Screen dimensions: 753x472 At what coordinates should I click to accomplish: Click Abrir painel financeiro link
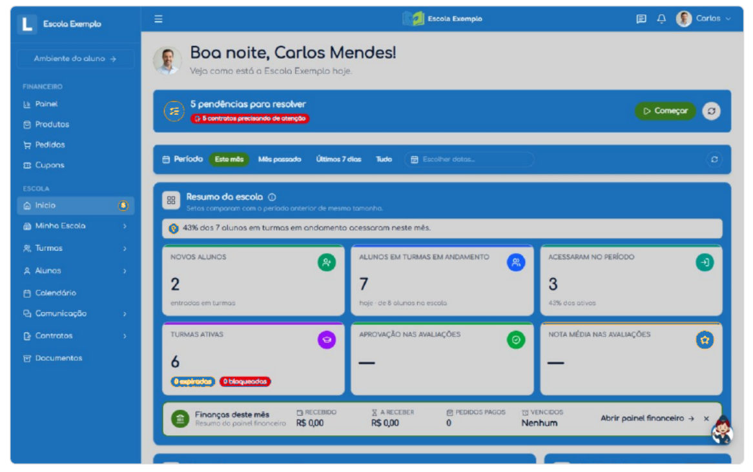[647, 418]
